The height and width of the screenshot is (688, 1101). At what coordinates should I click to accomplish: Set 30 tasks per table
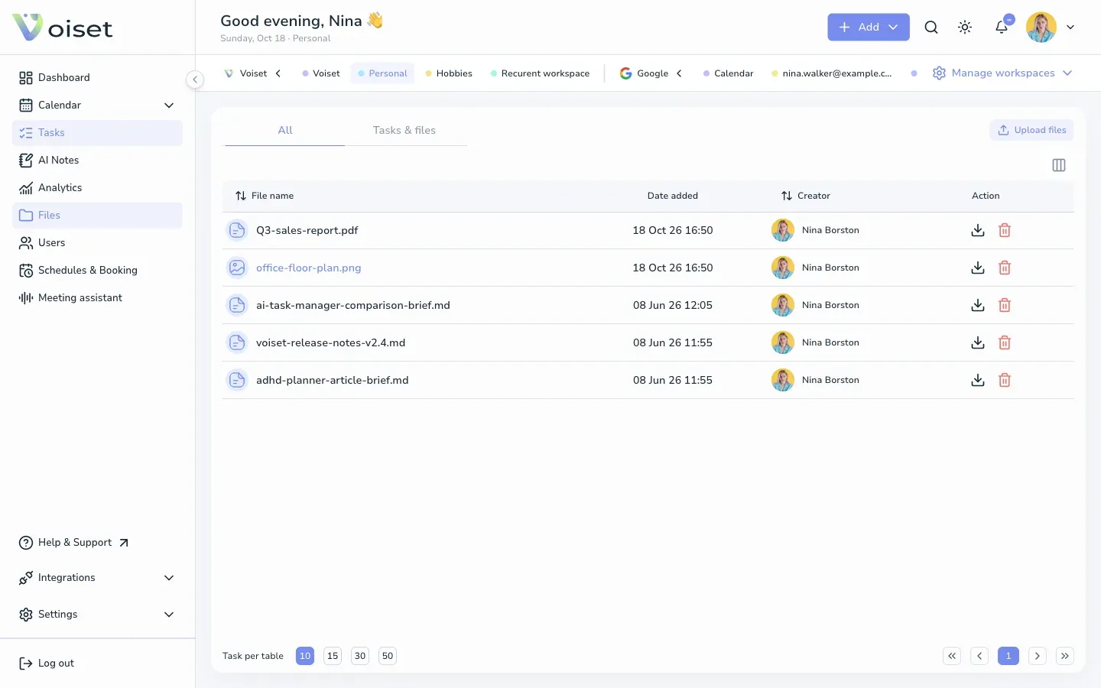(360, 656)
